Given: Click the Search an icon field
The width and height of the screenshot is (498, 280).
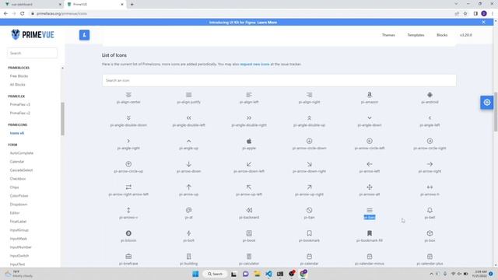Looking at the screenshot, I should tap(279, 80).
